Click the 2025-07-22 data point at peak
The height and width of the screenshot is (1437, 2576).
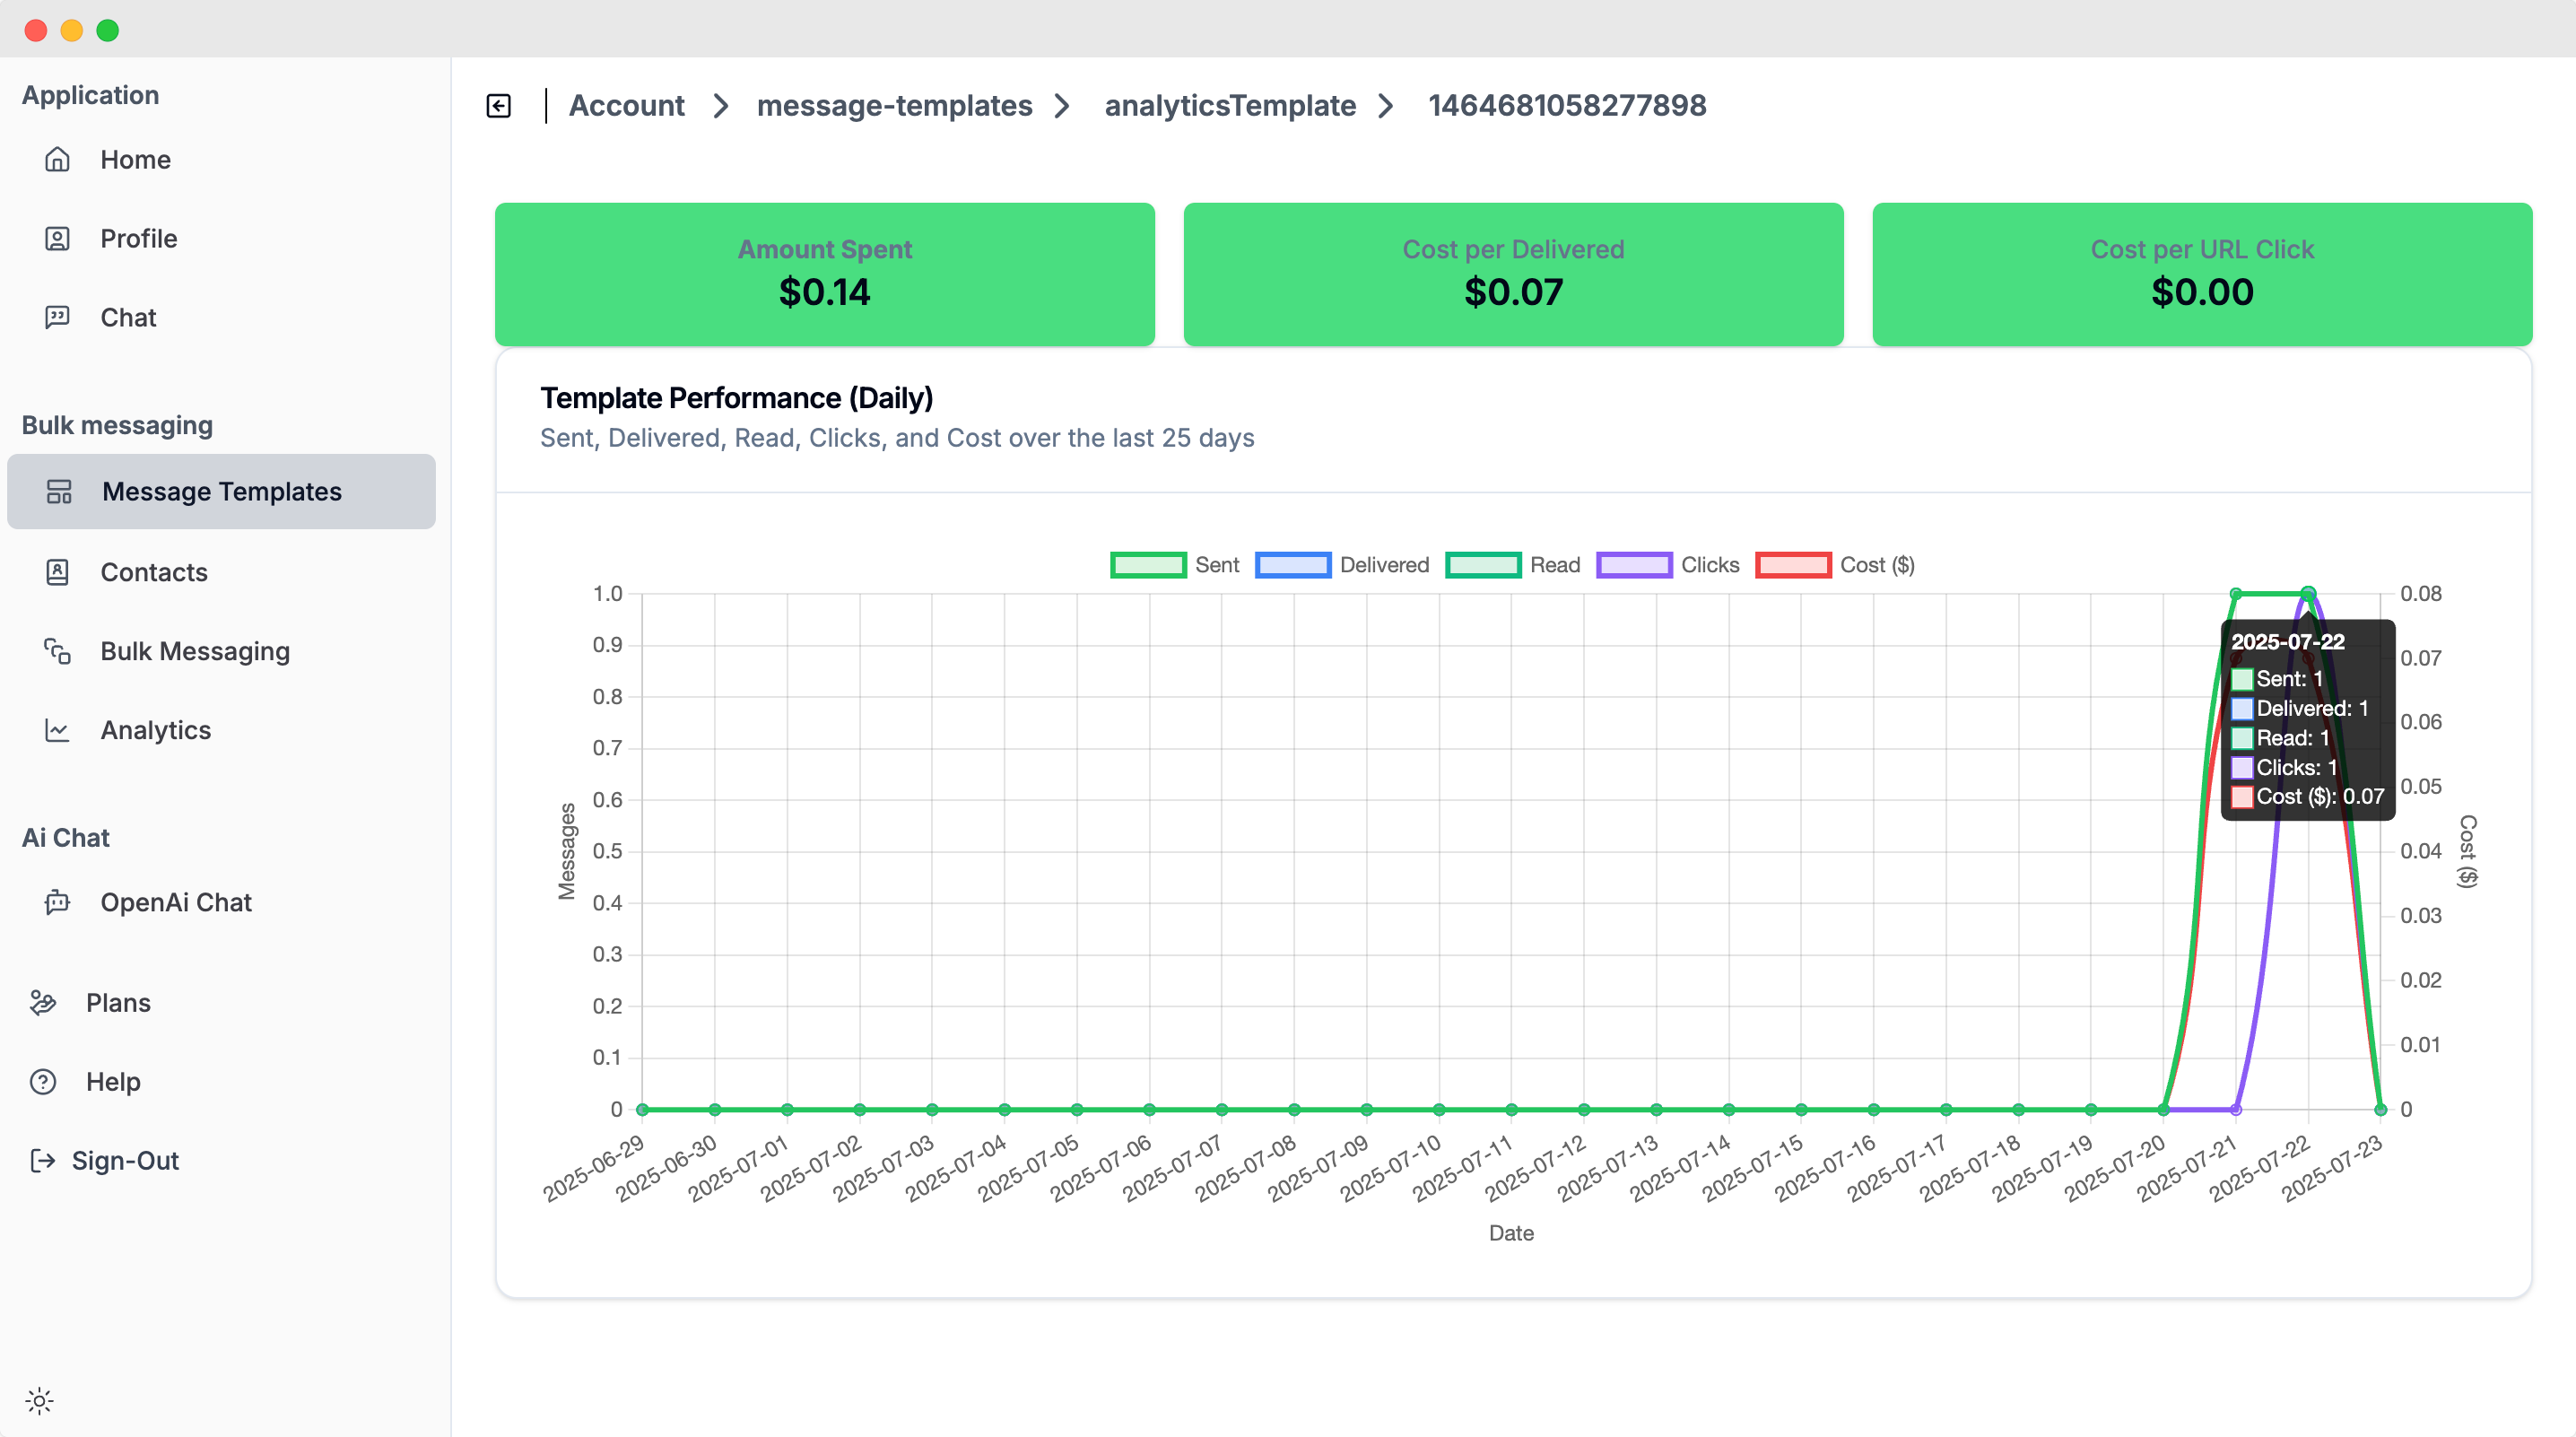click(x=2308, y=594)
